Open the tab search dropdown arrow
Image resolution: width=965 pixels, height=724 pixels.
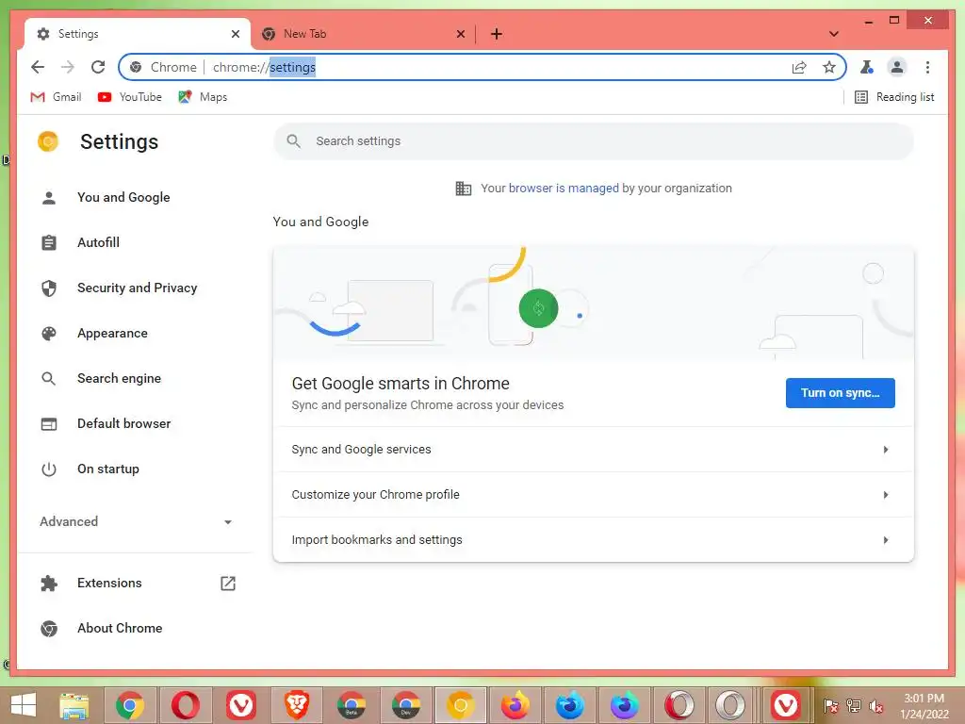(x=833, y=34)
